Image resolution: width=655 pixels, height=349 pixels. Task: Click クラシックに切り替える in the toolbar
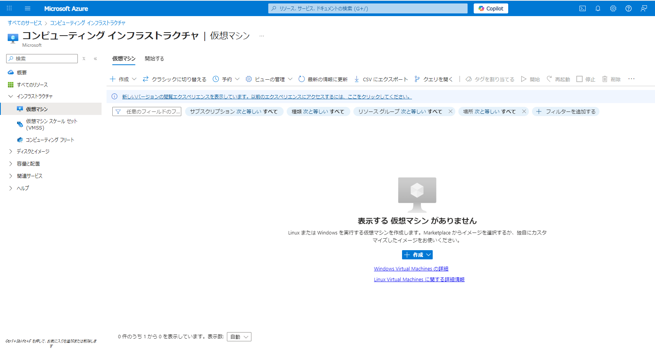coord(174,79)
